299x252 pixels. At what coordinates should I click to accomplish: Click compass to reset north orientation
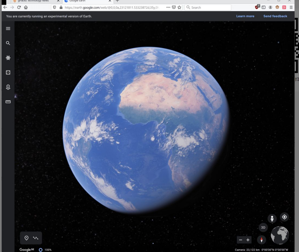pos(262,240)
